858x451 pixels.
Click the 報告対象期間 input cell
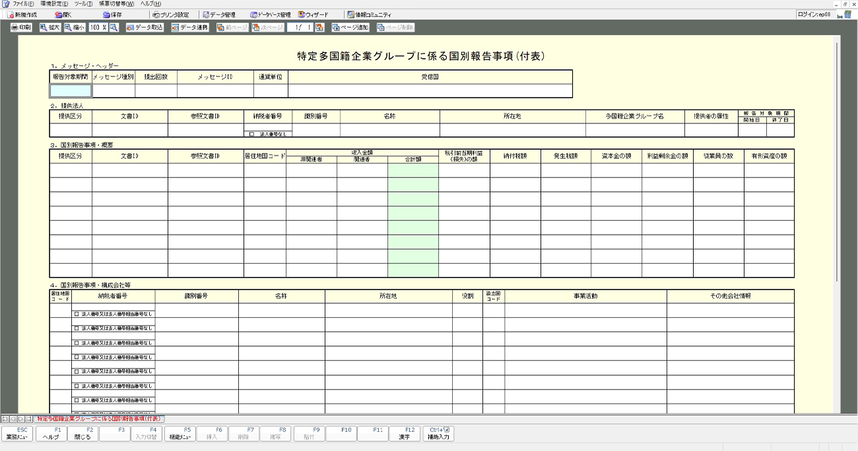[71, 91]
